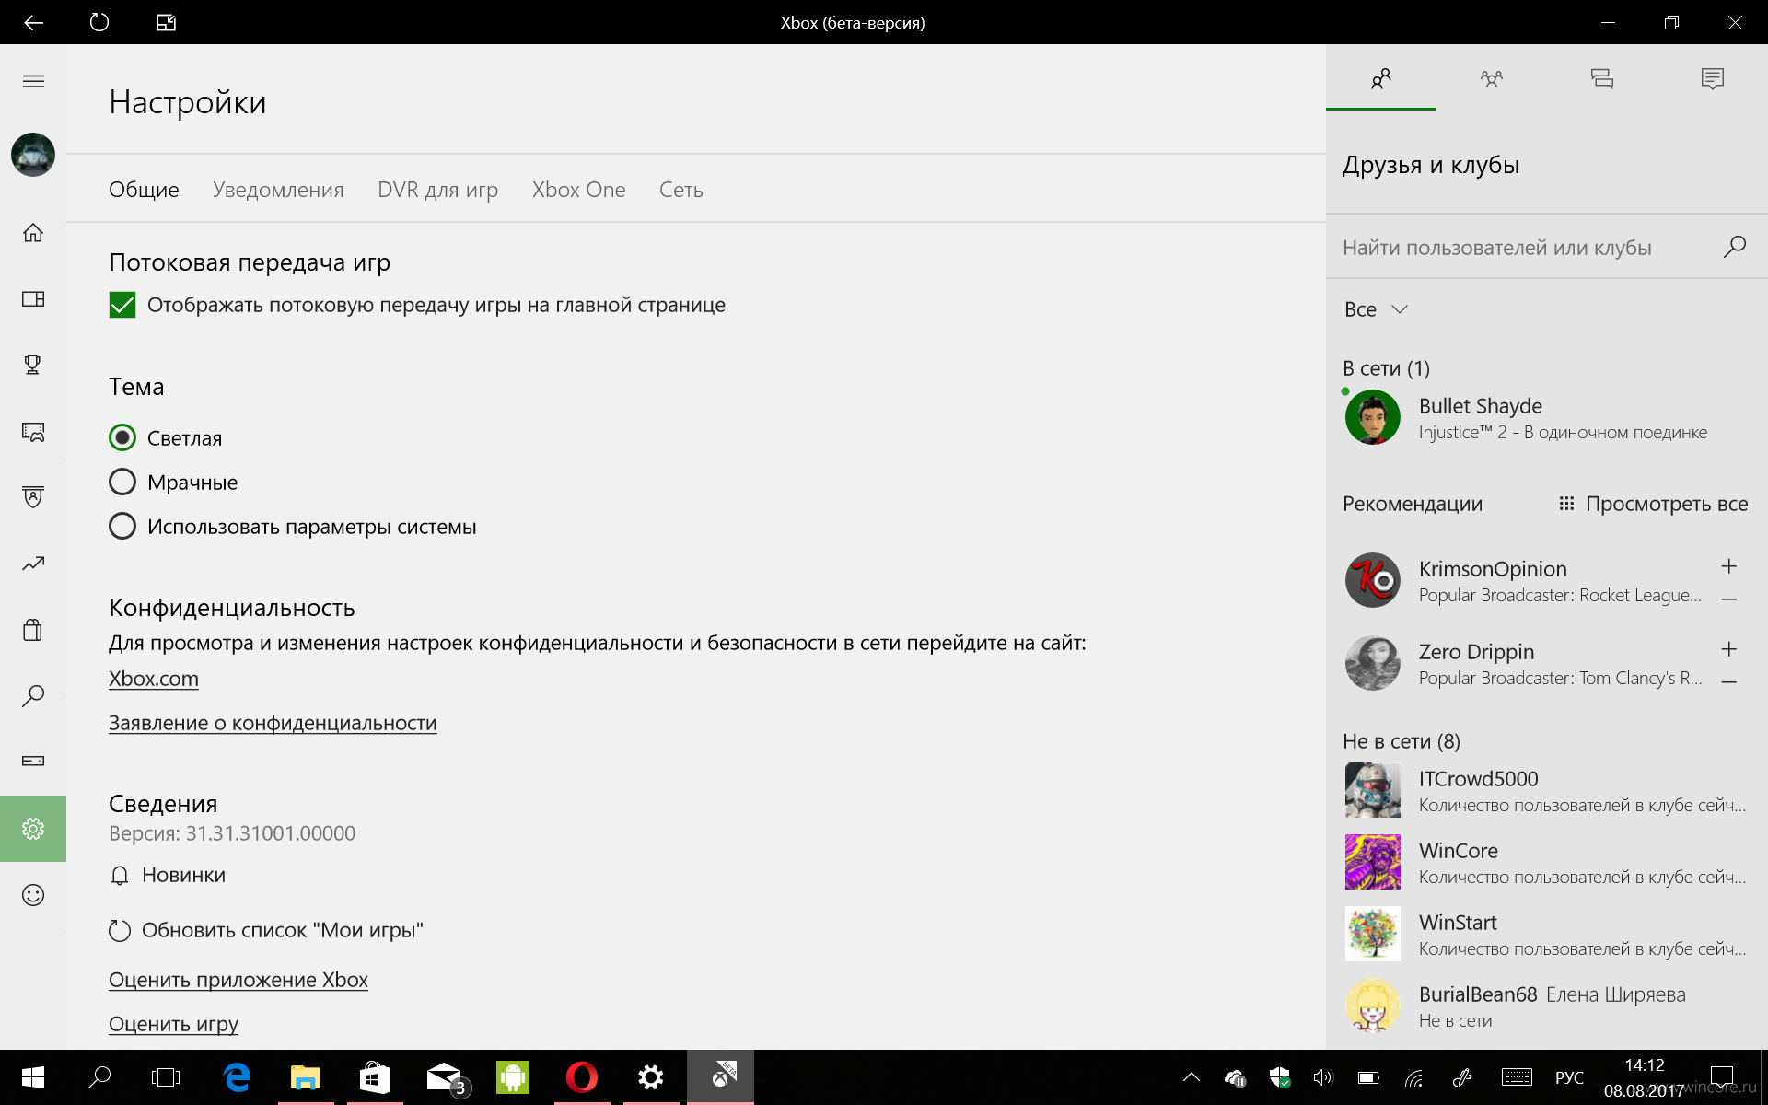
Task: Switch to Messages panel tab
Action: pyautogui.click(x=1601, y=78)
